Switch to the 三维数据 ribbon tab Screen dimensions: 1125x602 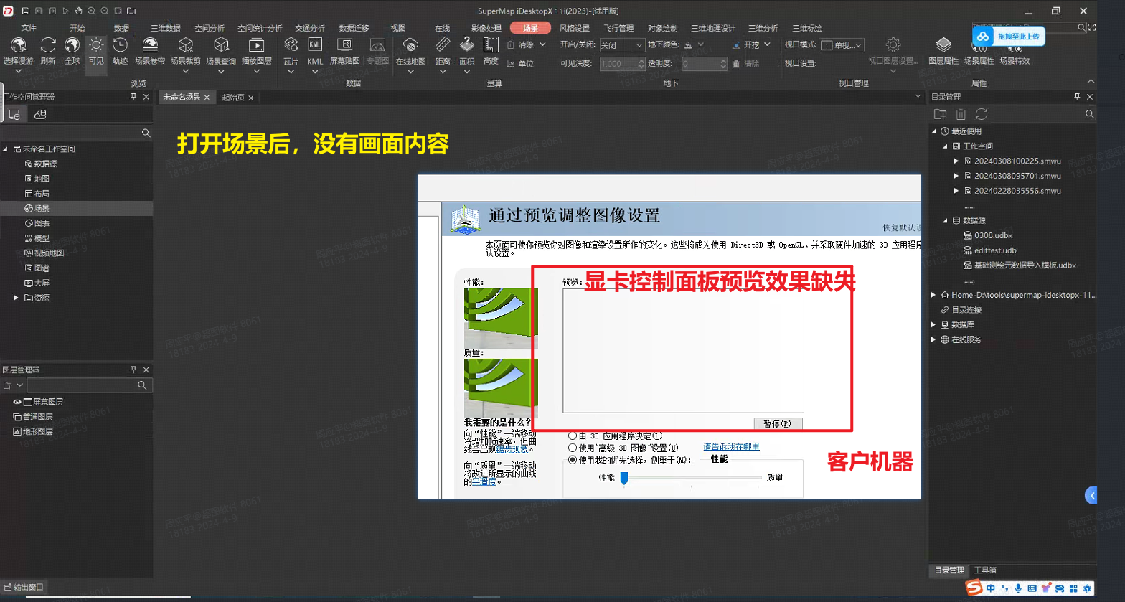[x=165, y=28]
